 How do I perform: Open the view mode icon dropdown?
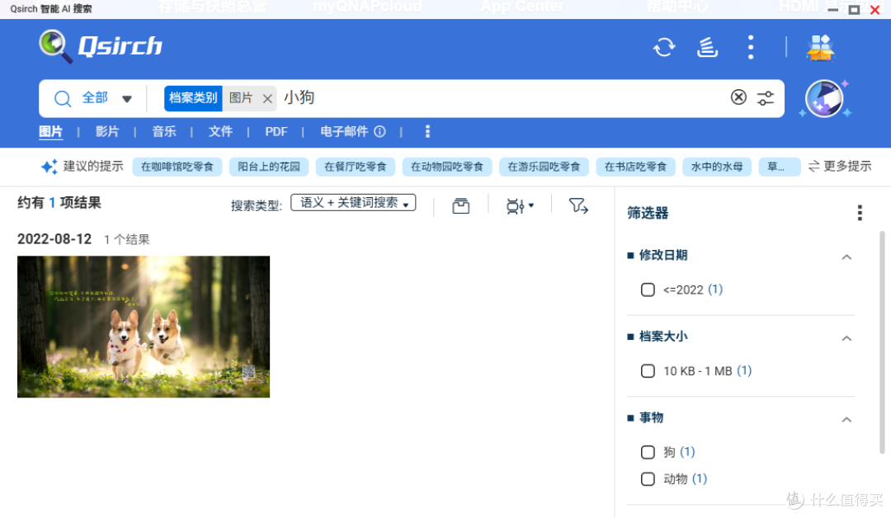click(x=520, y=205)
